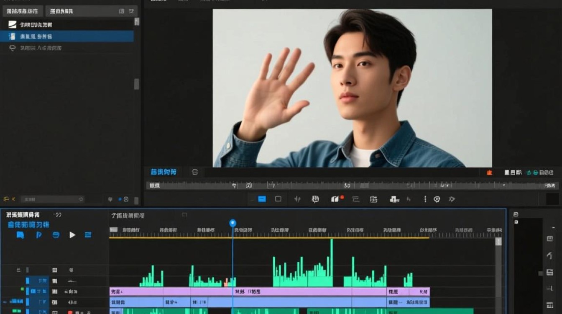Click the blue label text under the preview image
The width and height of the screenshot is (562, 314).
pos(163,172)
